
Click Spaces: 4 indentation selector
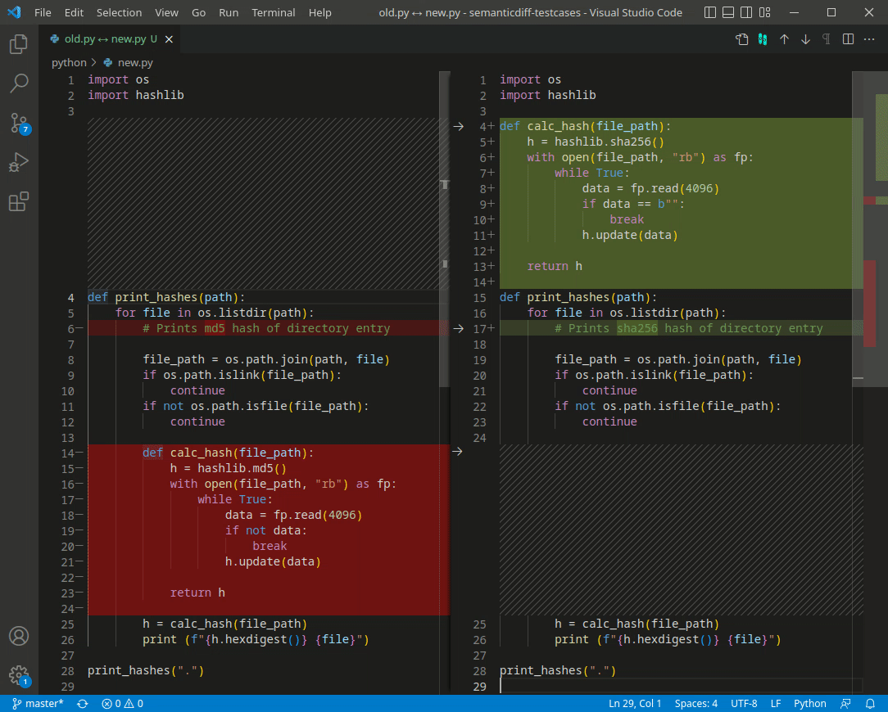[696, 704]
